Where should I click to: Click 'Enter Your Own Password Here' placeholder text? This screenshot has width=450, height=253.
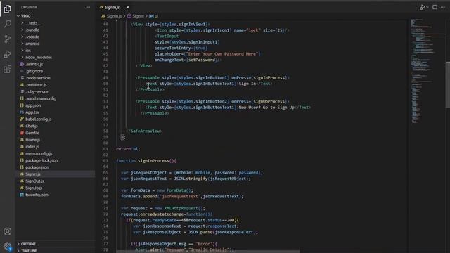pyautogui.click(x=222, y=54)
